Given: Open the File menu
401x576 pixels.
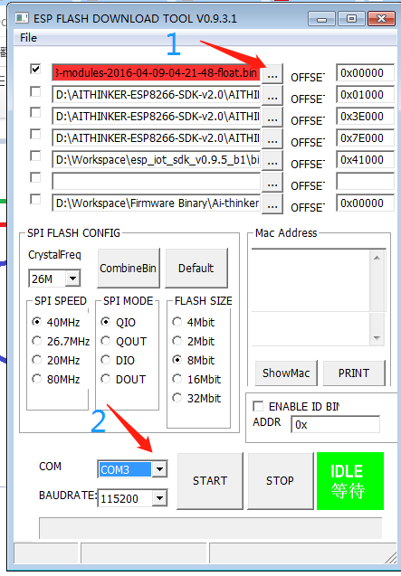Looking at the screenshot, I should pos(28,38).
